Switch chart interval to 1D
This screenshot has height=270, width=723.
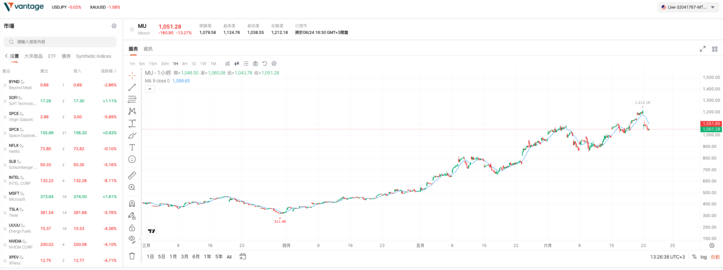194,64
